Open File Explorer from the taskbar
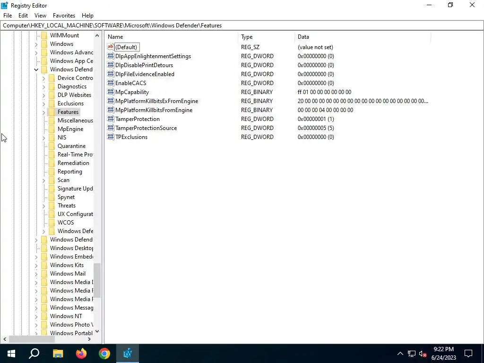Viewport: 484px width, 363px height. [58, 354]
